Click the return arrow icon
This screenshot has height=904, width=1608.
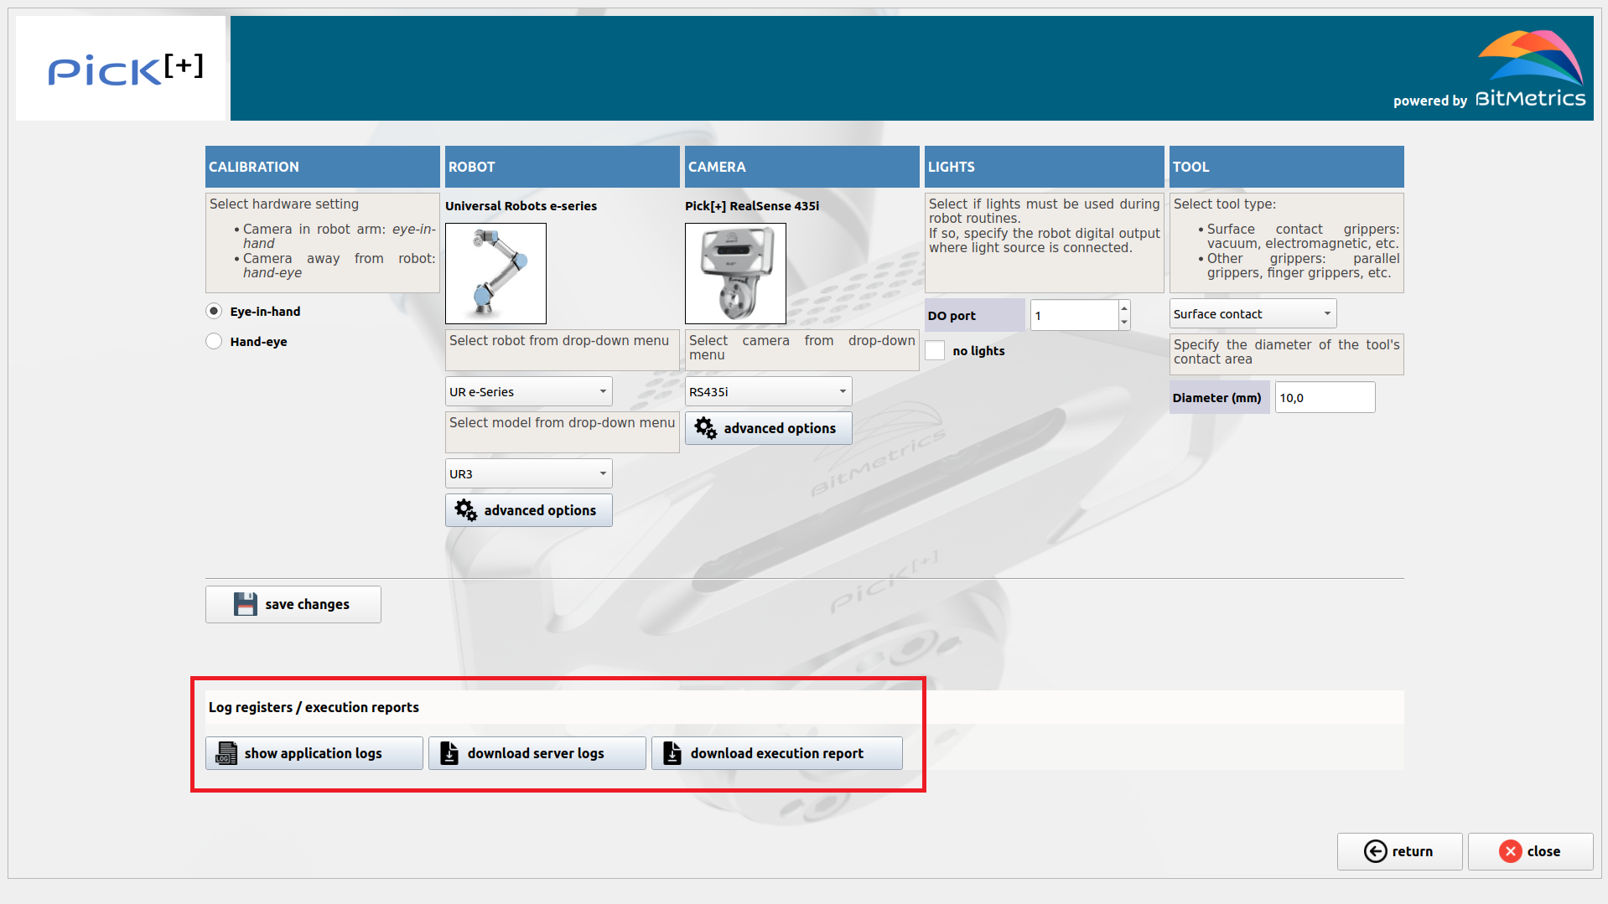1375,851
